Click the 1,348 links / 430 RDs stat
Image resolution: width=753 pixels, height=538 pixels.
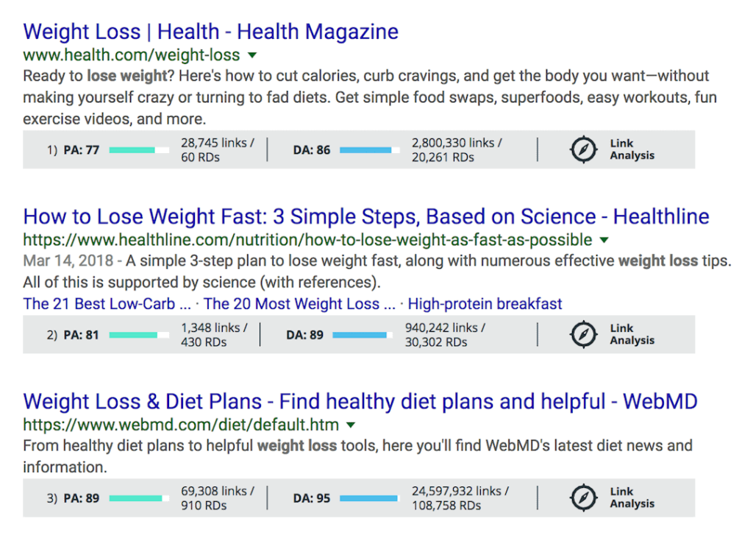pos(214,335)
